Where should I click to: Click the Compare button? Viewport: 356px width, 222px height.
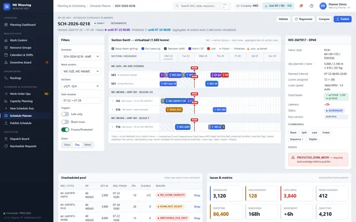324,19
